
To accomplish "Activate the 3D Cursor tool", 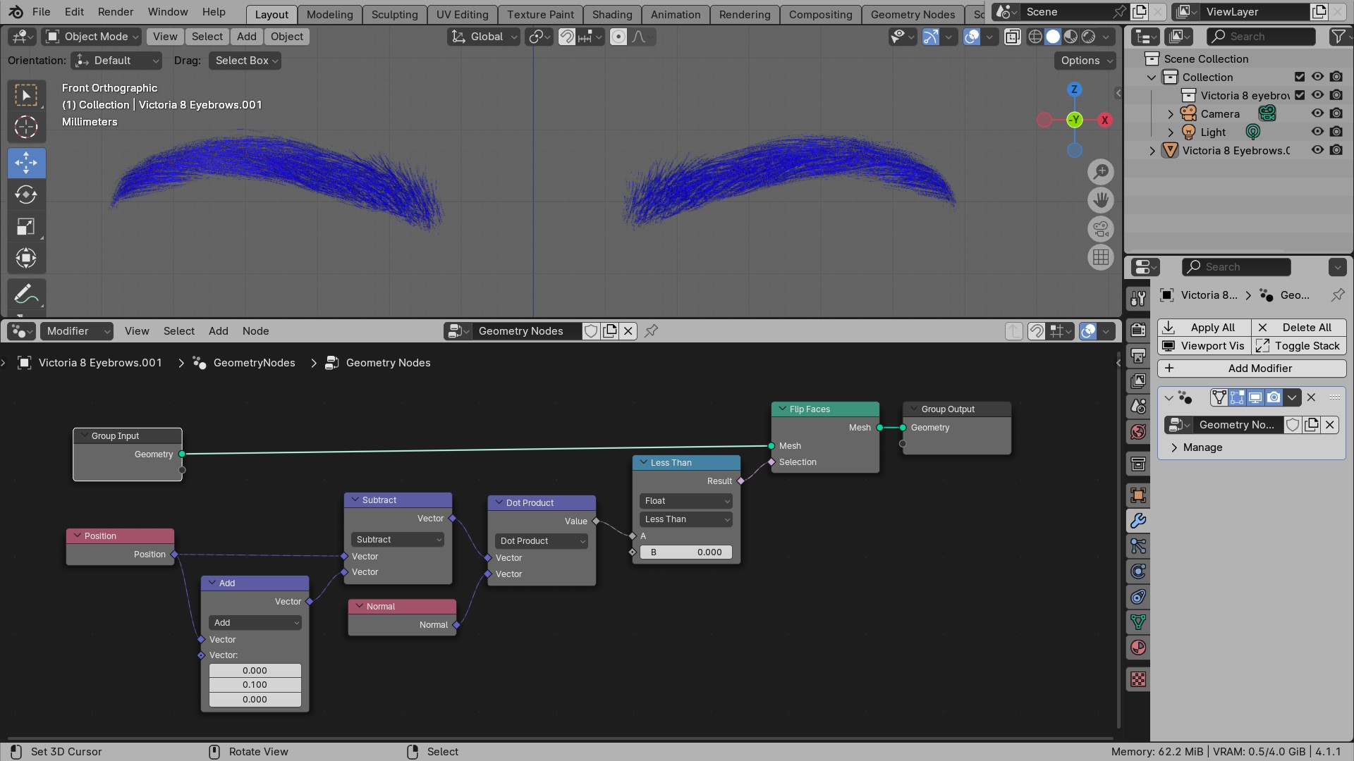I will [26, 127].
